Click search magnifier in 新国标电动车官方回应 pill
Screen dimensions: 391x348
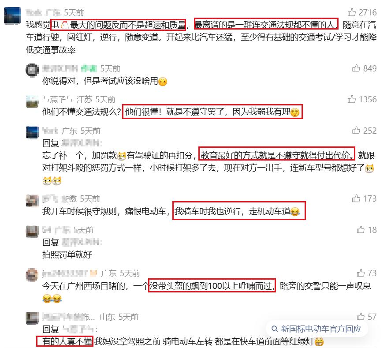pos(275,329)
